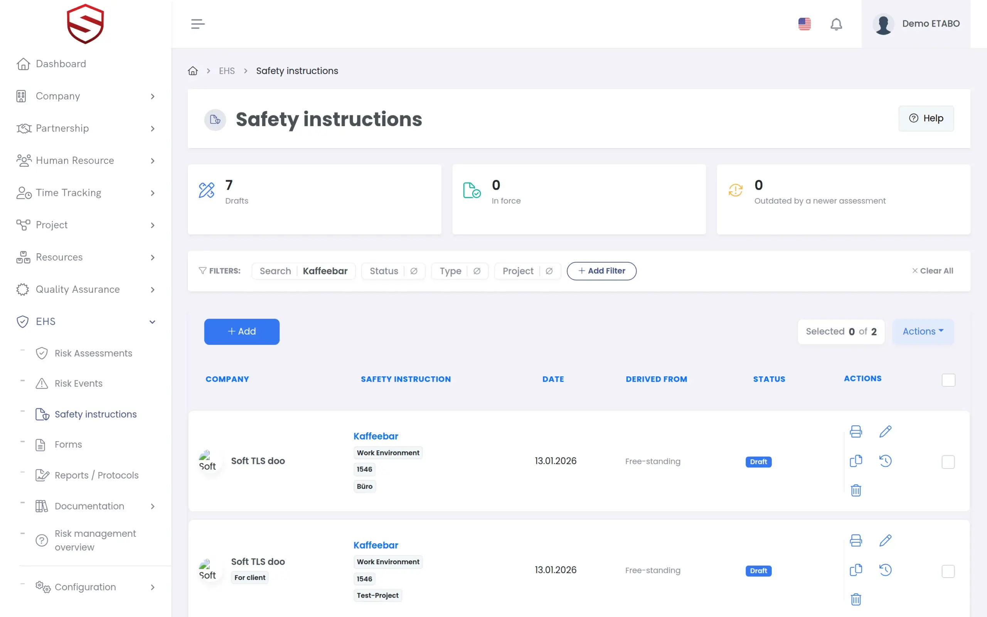The height and width of the screenshot is (617, 987).
Task: Edit the Test-Project Kaffeebar instruction
Action: point(885,540)
